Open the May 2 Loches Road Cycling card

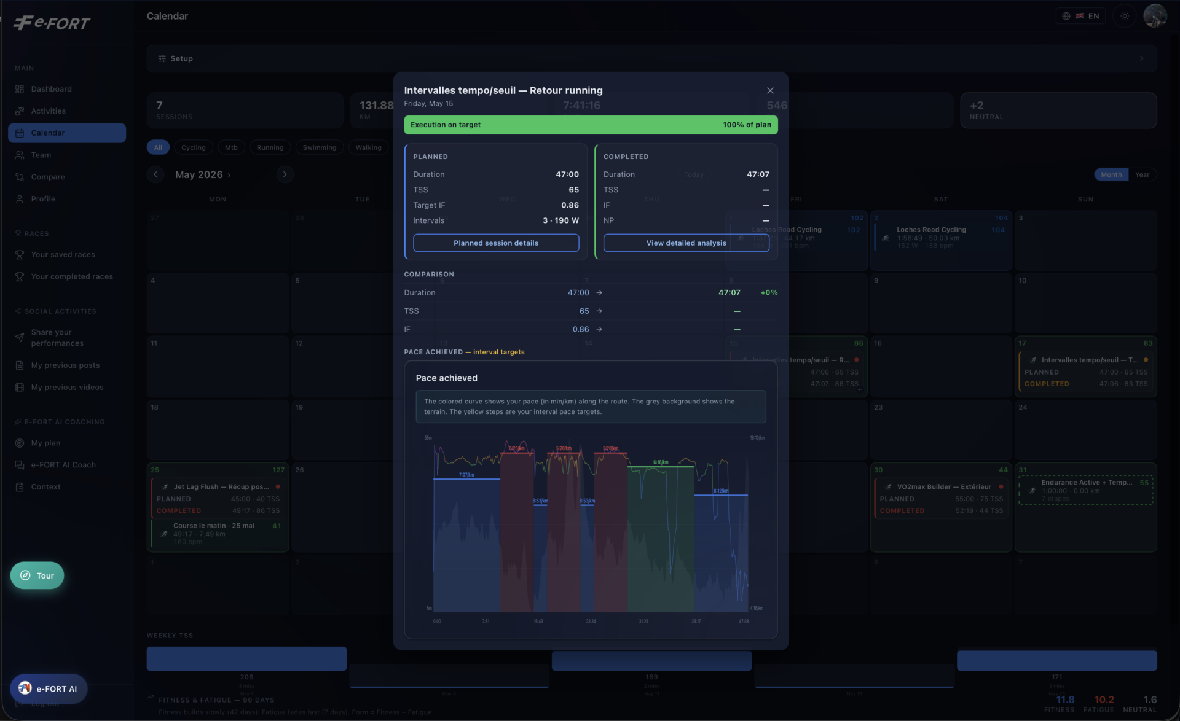(941, 238)
